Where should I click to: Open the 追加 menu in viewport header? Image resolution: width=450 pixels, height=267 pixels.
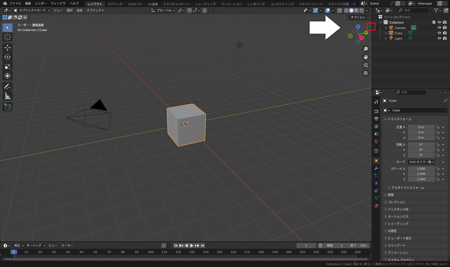80,10
